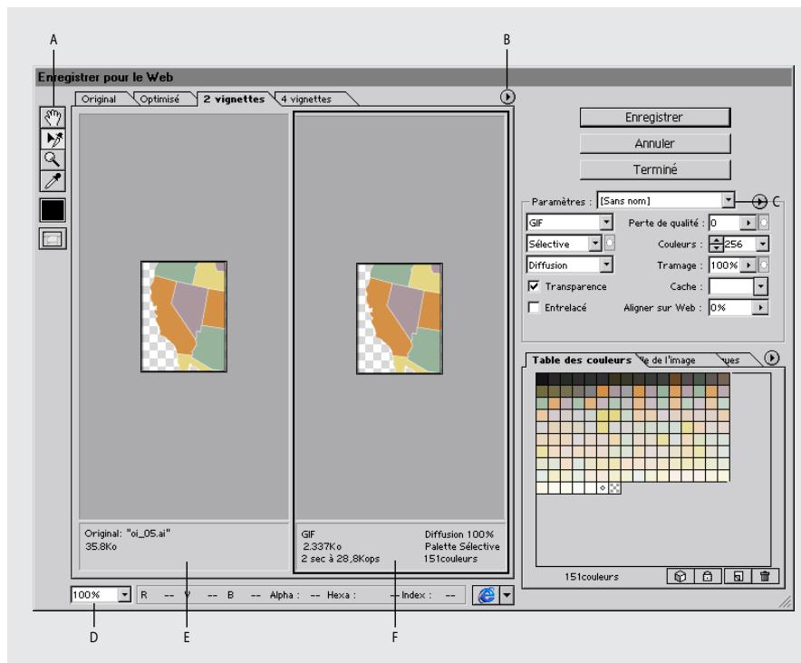Image resolution: width=801 pixels, height=663 pixels.
Task: Click mask channel button beside Tramage field
Action: pos(764,265)
